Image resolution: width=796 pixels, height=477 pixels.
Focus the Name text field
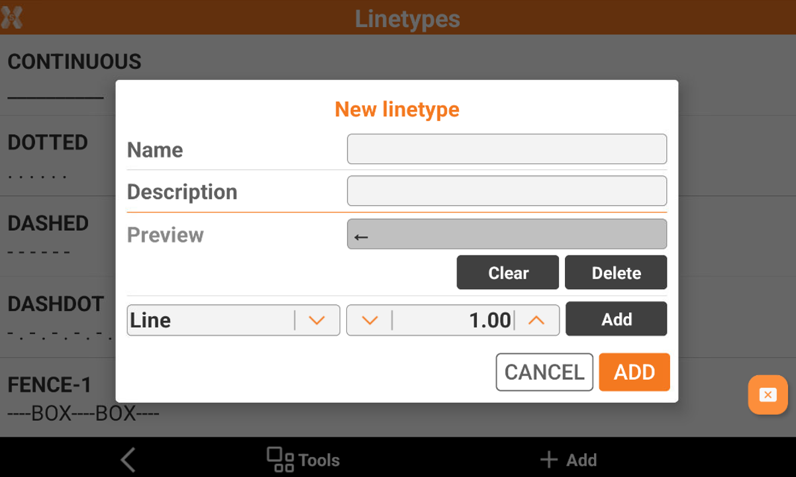coord(507,150)
